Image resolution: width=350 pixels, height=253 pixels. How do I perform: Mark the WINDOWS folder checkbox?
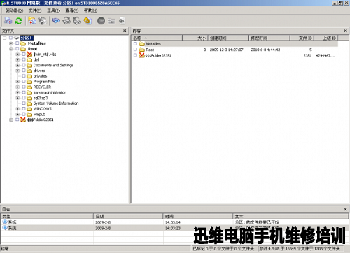[x=24, y=109]
